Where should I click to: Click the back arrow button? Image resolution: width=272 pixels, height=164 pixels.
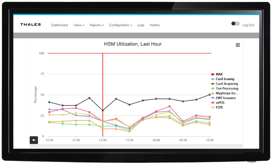coord(34,140)
